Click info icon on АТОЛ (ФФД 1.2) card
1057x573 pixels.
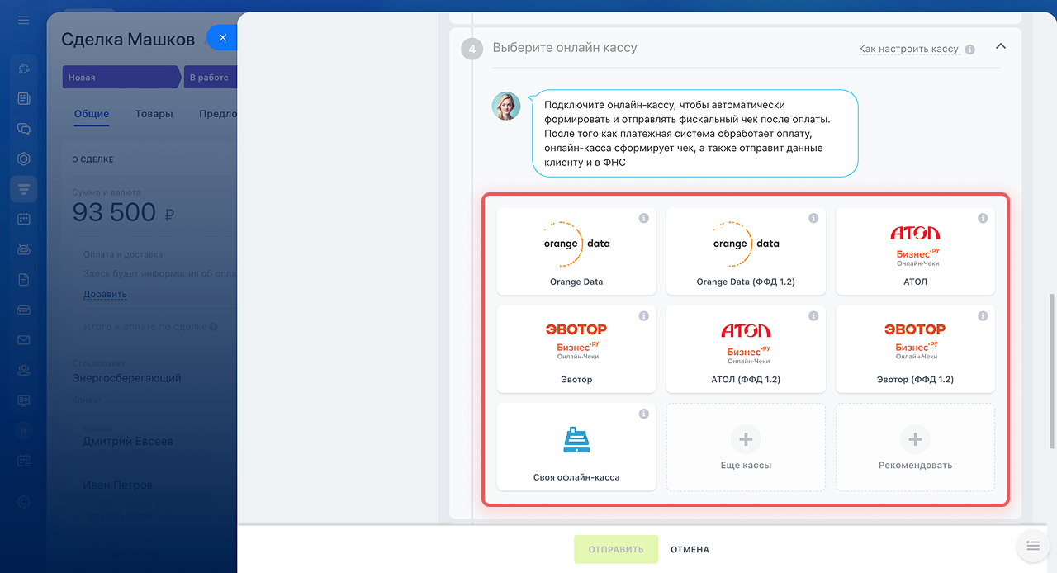(x=813, y=316)
